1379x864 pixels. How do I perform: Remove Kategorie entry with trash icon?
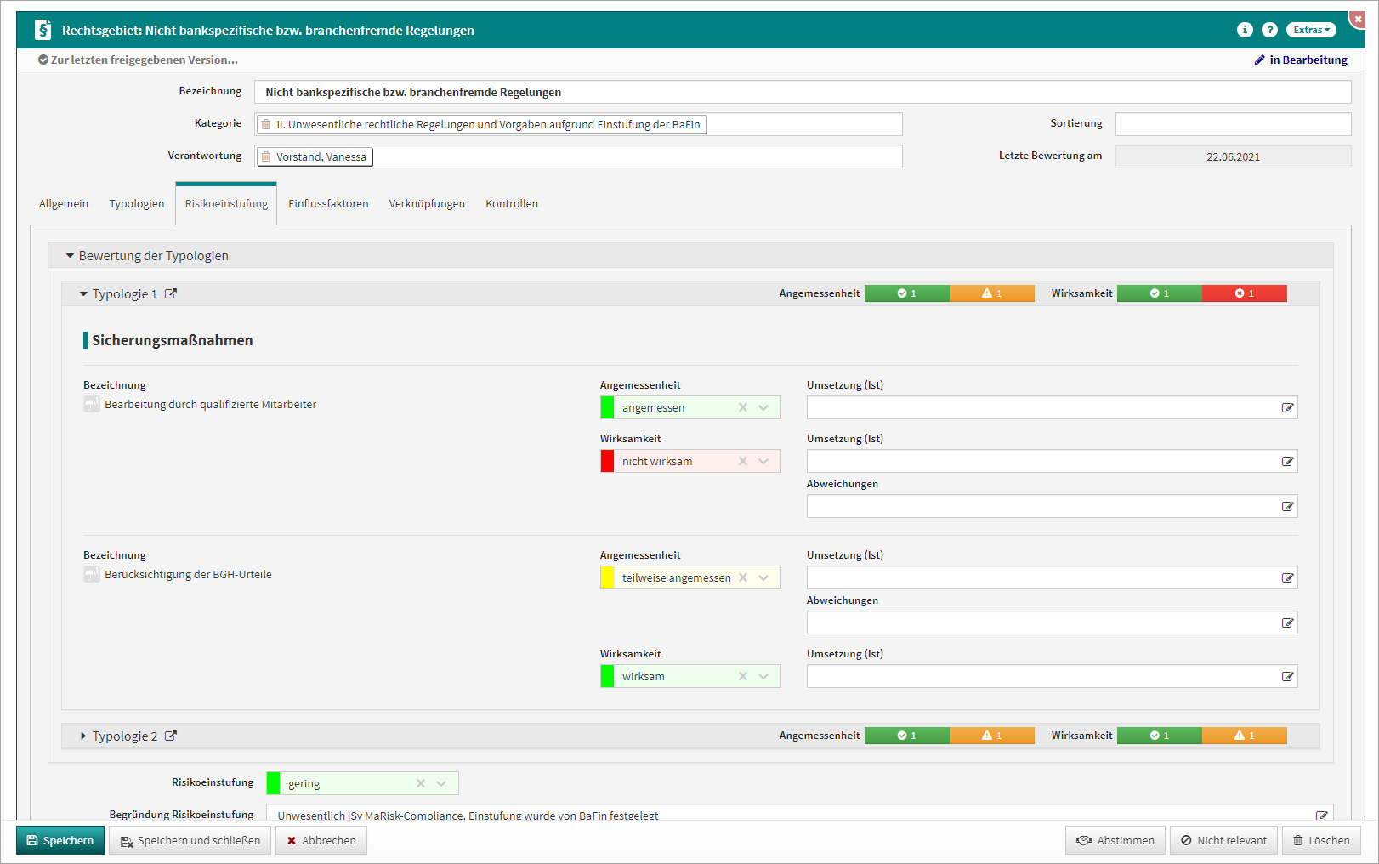(x=266, y=124)
